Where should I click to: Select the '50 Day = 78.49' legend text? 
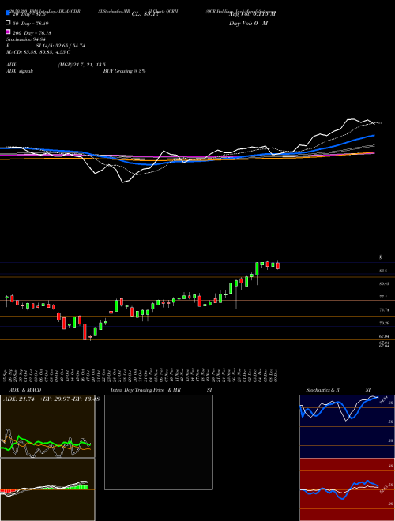[31, 24]
